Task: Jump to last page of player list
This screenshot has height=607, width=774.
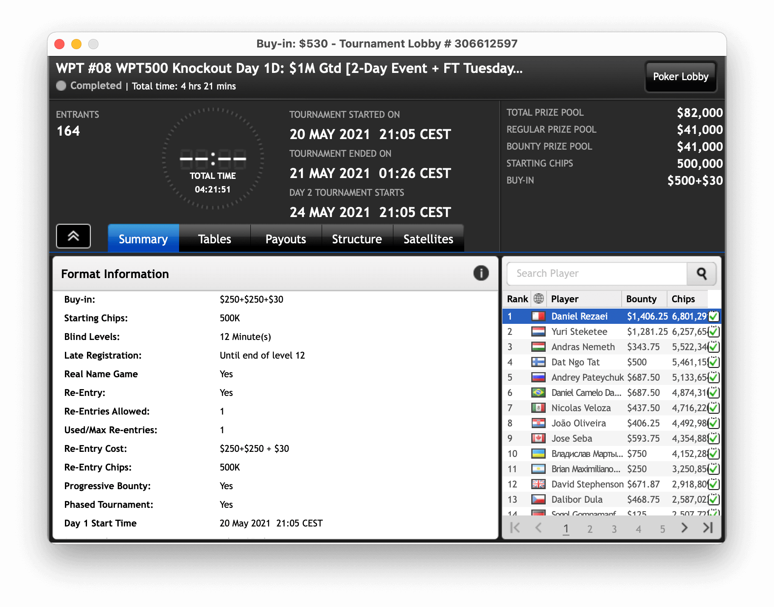Action: [x=708, y=528]
